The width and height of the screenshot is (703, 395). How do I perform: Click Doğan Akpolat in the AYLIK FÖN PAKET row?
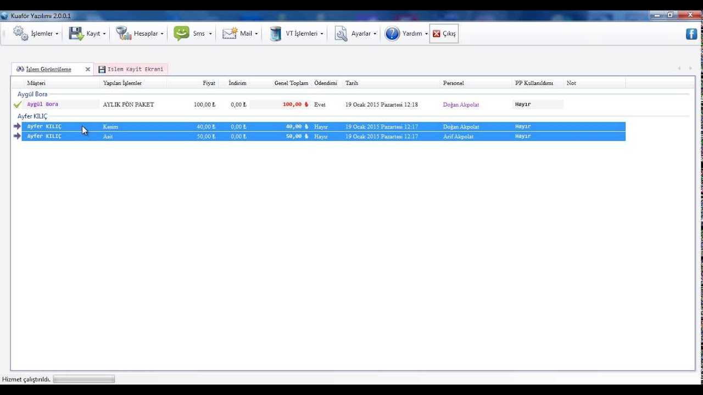[461, 104]
